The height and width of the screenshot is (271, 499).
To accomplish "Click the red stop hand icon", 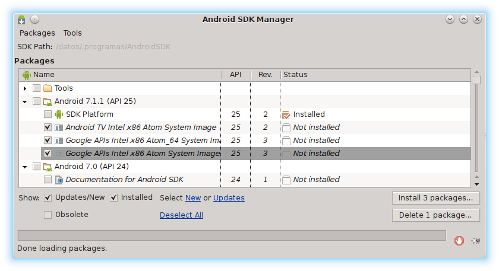I will (459, 241).
